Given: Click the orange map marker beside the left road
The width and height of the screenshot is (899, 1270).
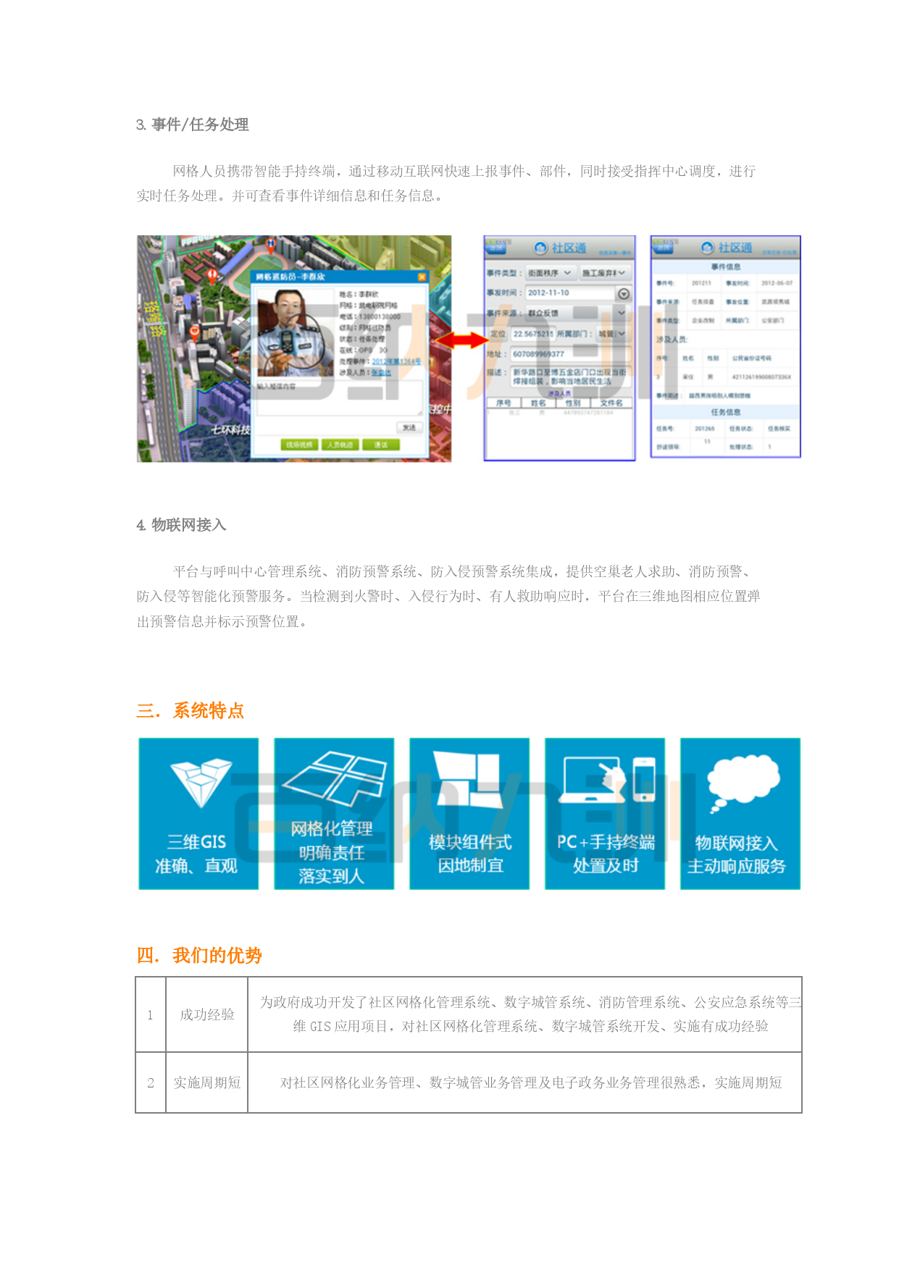Looking at the screenshot, I should point(194,333).
